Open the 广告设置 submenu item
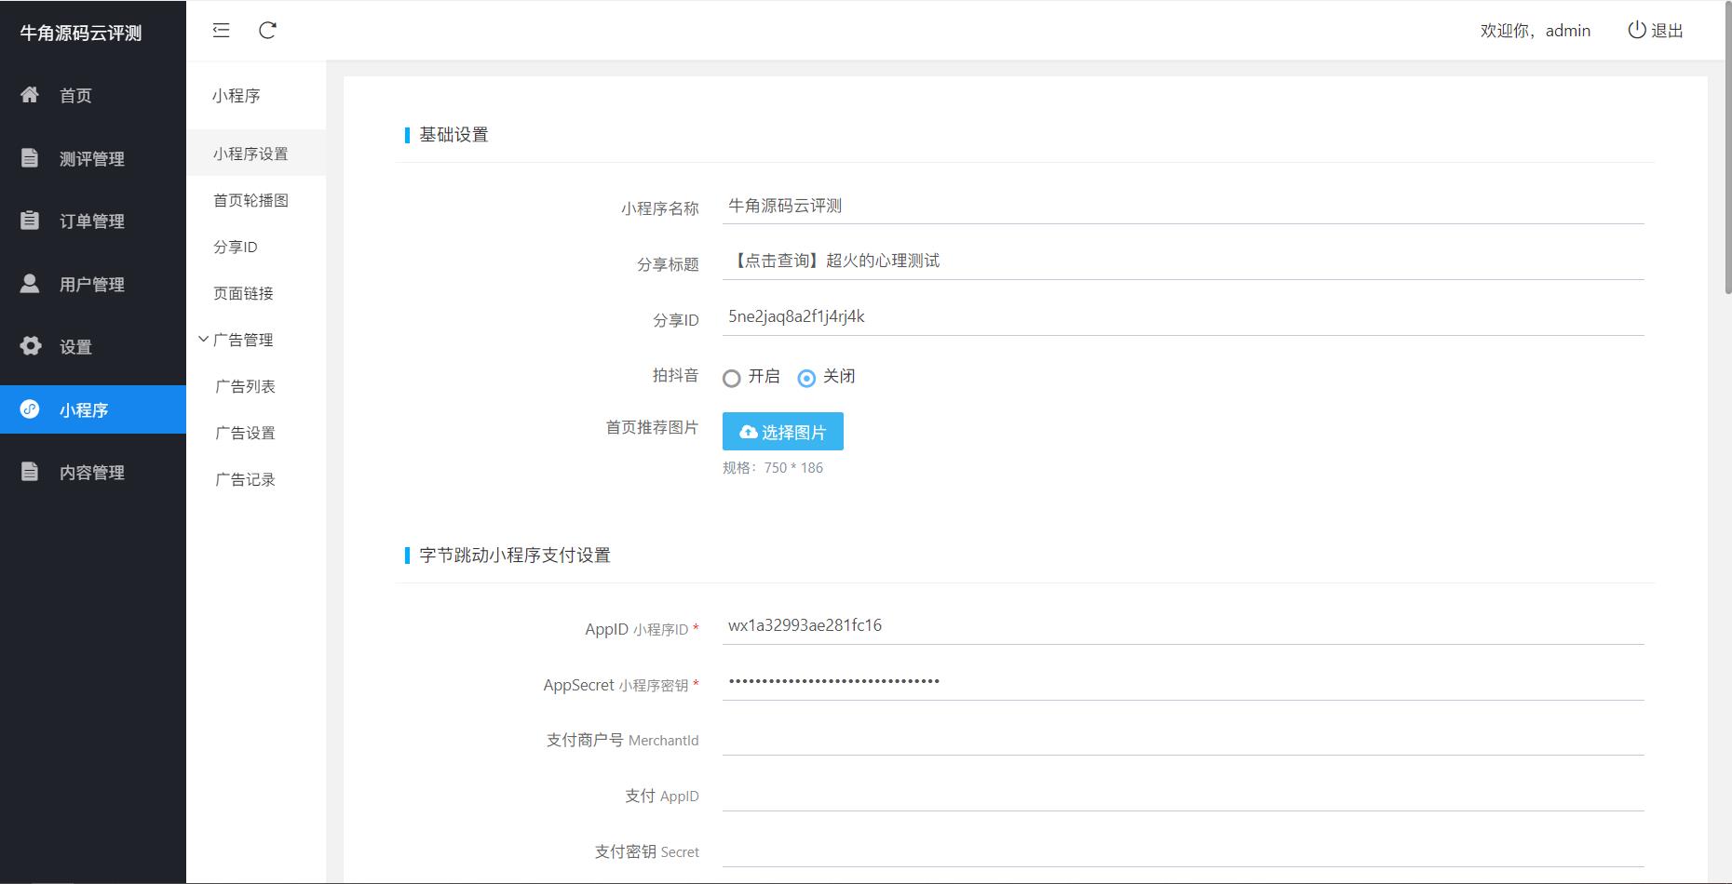 [x=245, y=433]
